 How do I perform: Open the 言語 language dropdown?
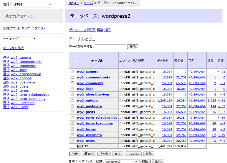pyautogui.click(x=32, y=5)
